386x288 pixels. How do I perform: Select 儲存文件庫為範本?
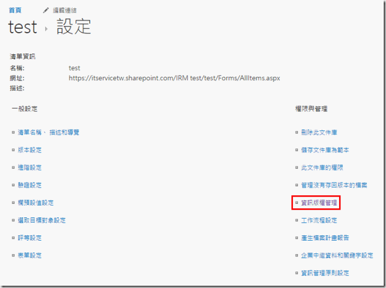point(325,150)
